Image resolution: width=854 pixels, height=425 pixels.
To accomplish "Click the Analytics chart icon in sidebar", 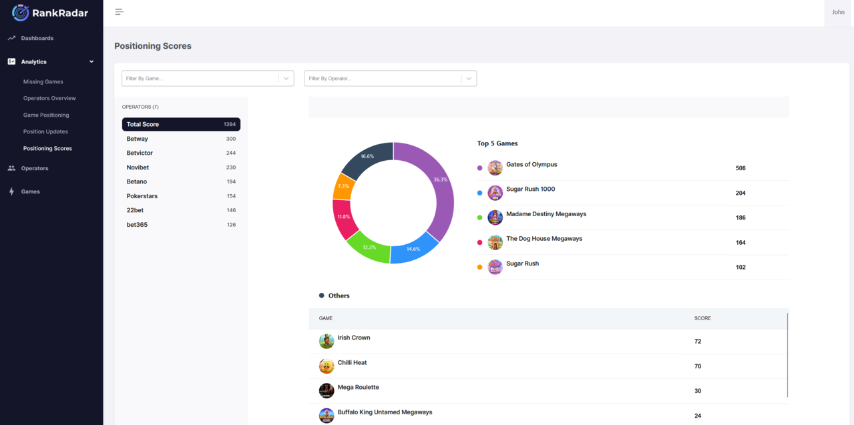I will coord(11,61).
